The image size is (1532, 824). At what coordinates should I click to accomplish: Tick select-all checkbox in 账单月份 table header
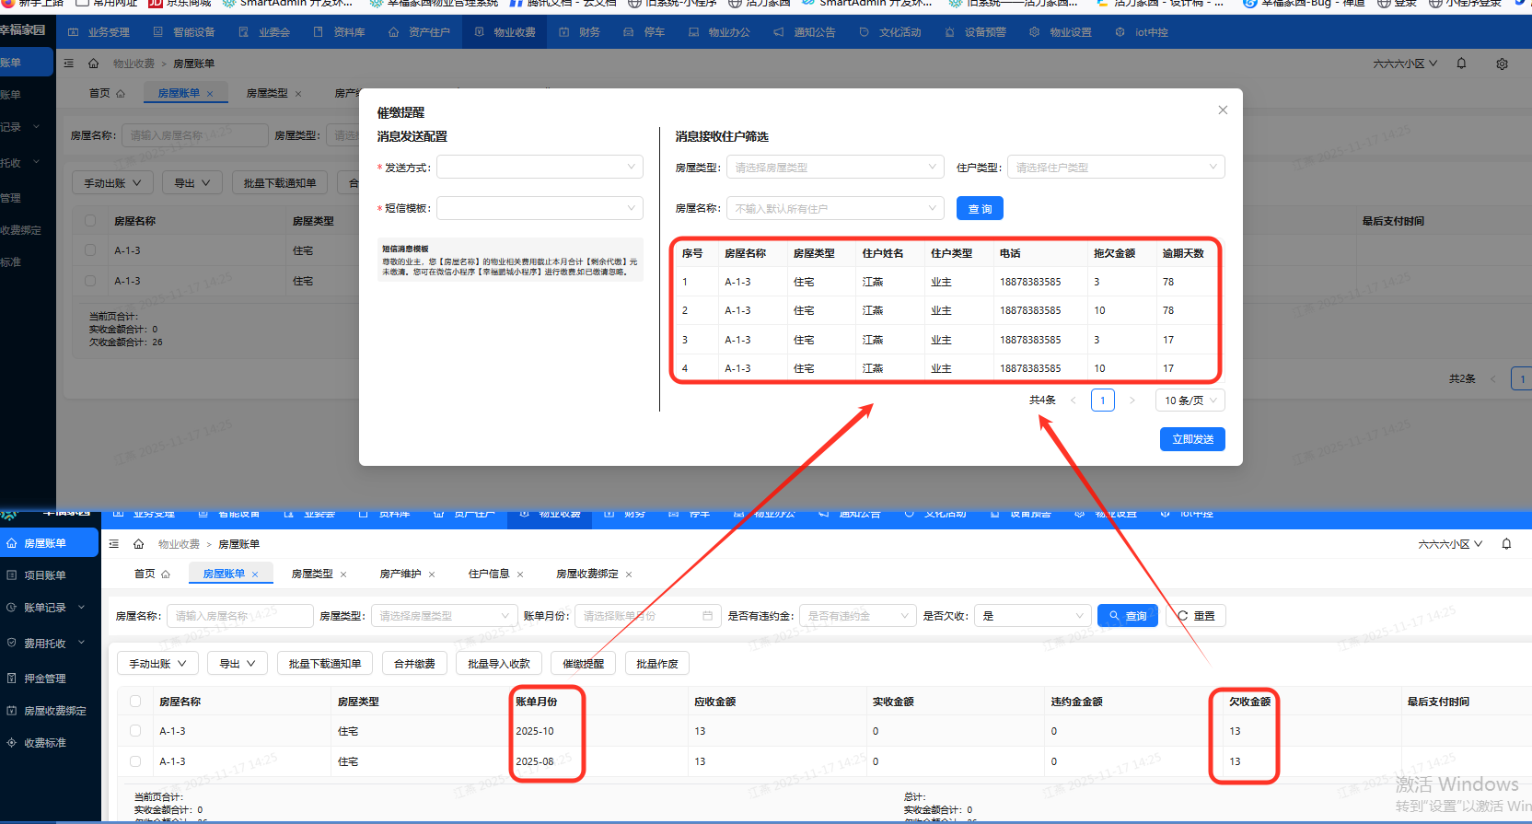[x=135, y=702]
